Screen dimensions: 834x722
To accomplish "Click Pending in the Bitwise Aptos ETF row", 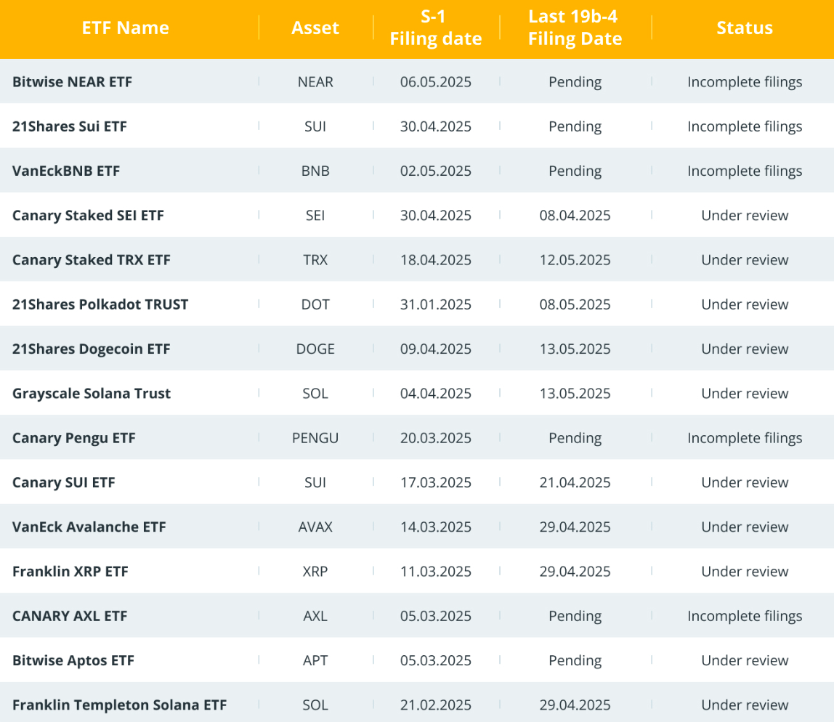I will pyautogui.click(x=575, y=661).
